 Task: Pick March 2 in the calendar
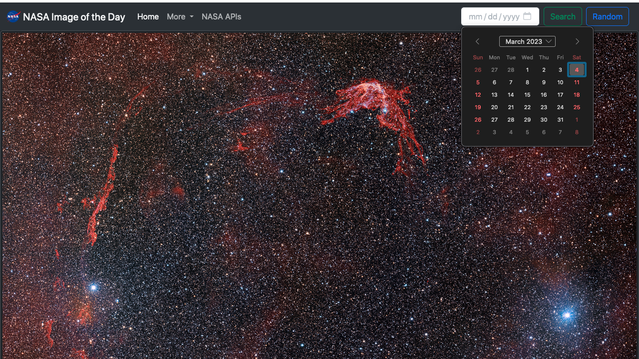click(544, 70)
